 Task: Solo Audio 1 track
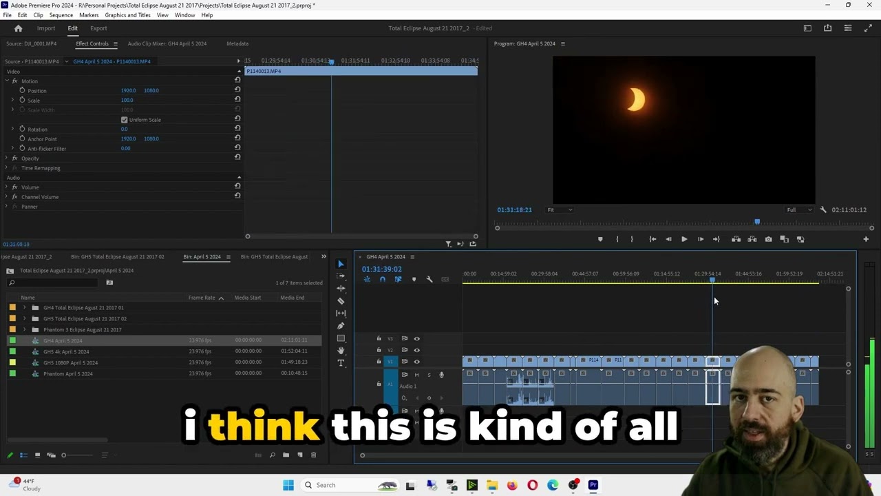pyautogui.click(x=429, y=375)
